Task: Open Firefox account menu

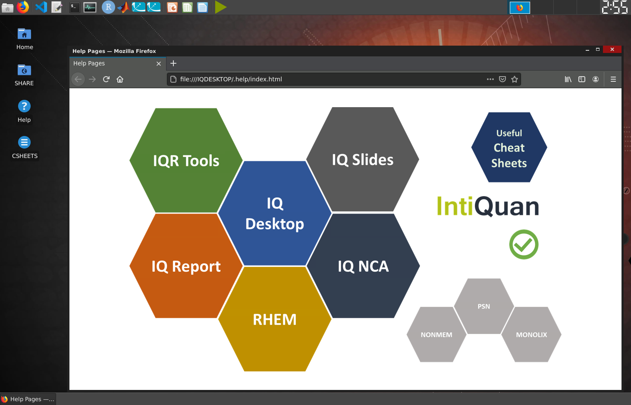Action: (596, 79)
